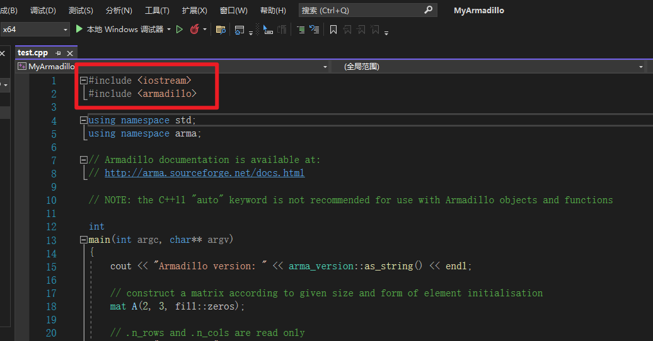Image resolution: width=653 pixels, height=341 pixels.
Task: Click the cursor selection toolbar icon
Action: [x=268, y=30]
